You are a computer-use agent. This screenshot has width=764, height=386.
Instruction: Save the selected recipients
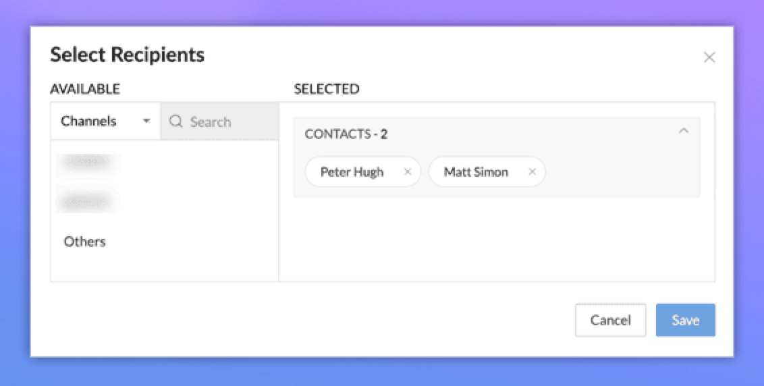[x=685, y=320]
